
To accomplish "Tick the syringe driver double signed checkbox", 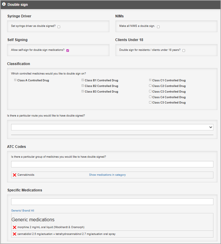I will [x=59, y=26].
